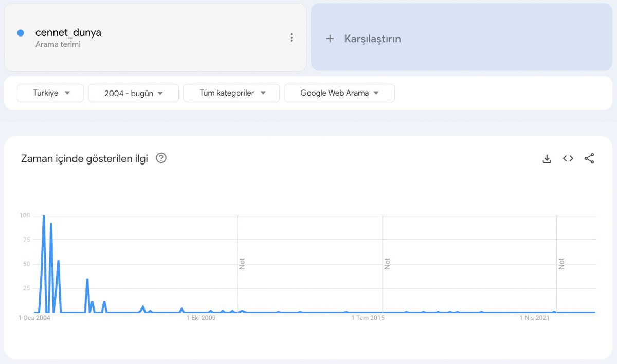Click the 75 y-axis label
This screenshot has width=617, height=364.
[26, 240]
